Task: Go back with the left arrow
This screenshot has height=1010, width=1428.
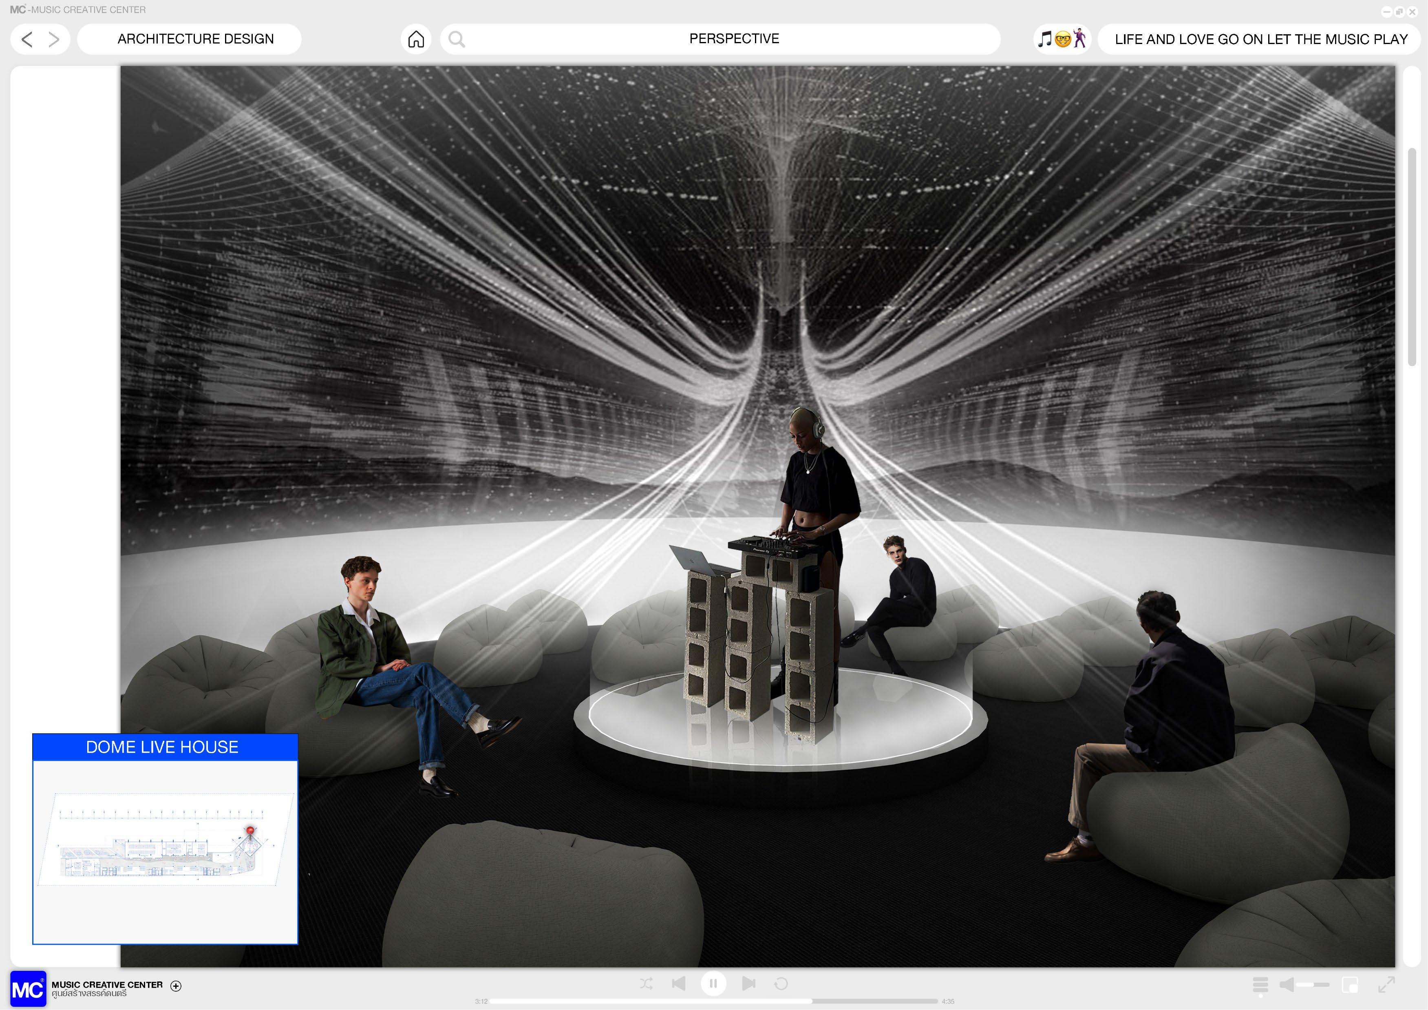Action: (x=27, y=40)
